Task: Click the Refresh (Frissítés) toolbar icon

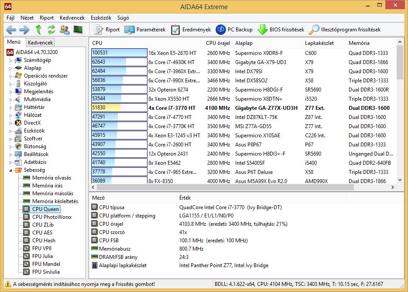Action: point(51,30)
